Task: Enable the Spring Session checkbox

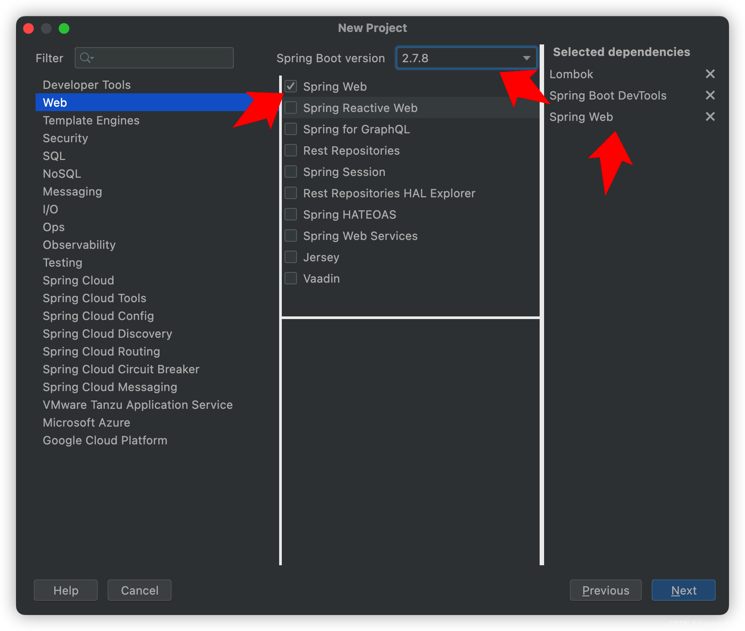Action: coord(291,172)
